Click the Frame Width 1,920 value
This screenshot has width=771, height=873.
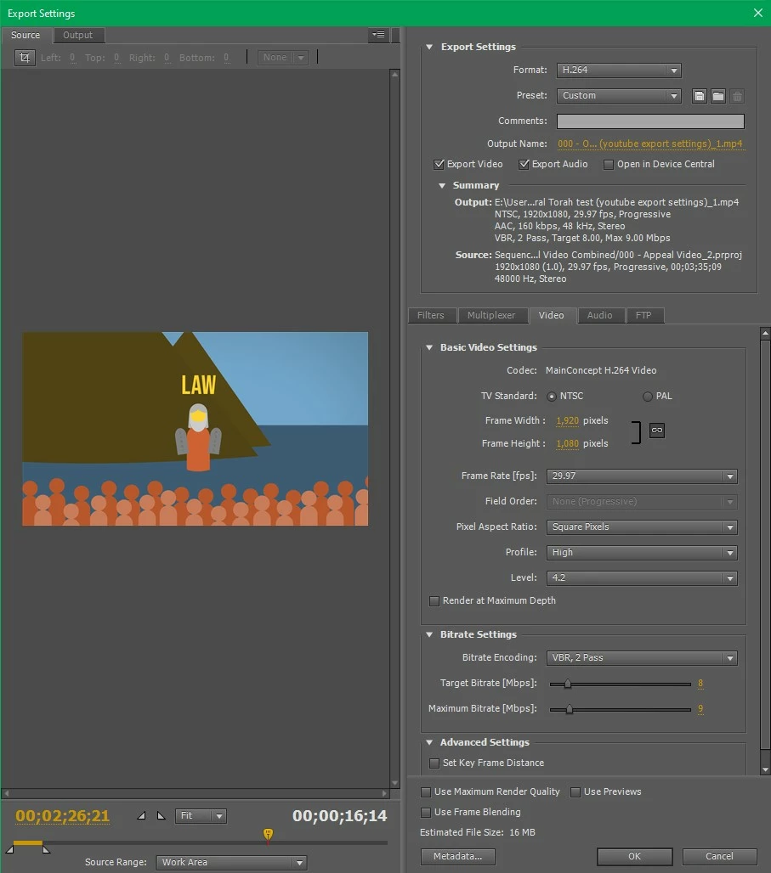point(567,421)
